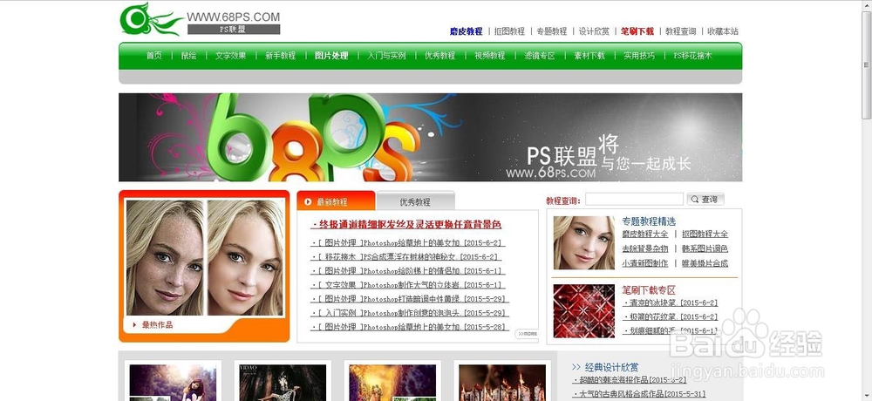Click the 查询 search button
This screenshot has height=401, width=872.
[x=705, y=199]
